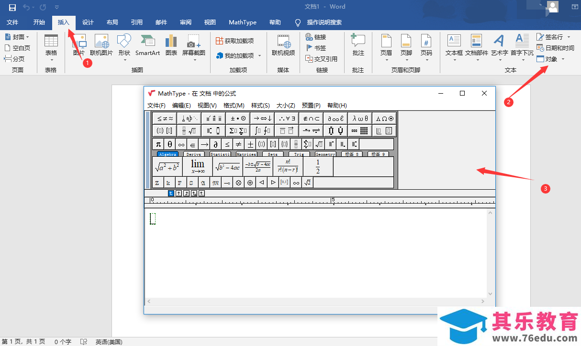Add a comment with the 批注 icon
Screen dimensions: 581x346
(x=358, y=45)
